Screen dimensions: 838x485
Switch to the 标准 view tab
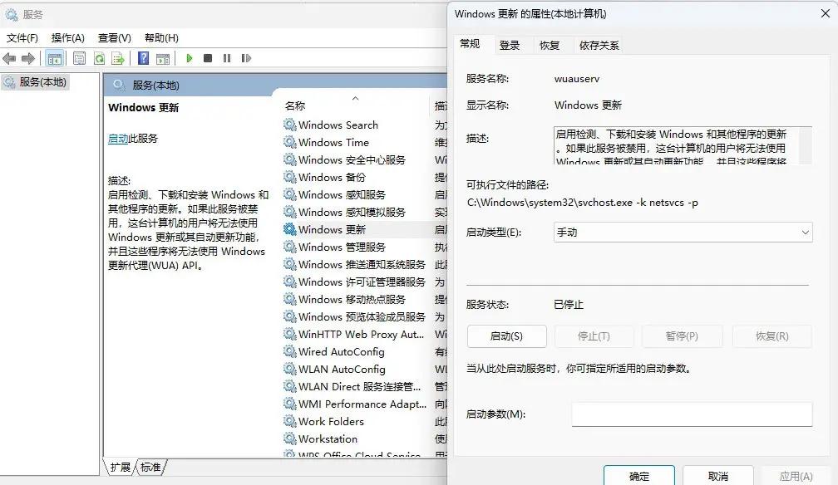coord(150,468)
